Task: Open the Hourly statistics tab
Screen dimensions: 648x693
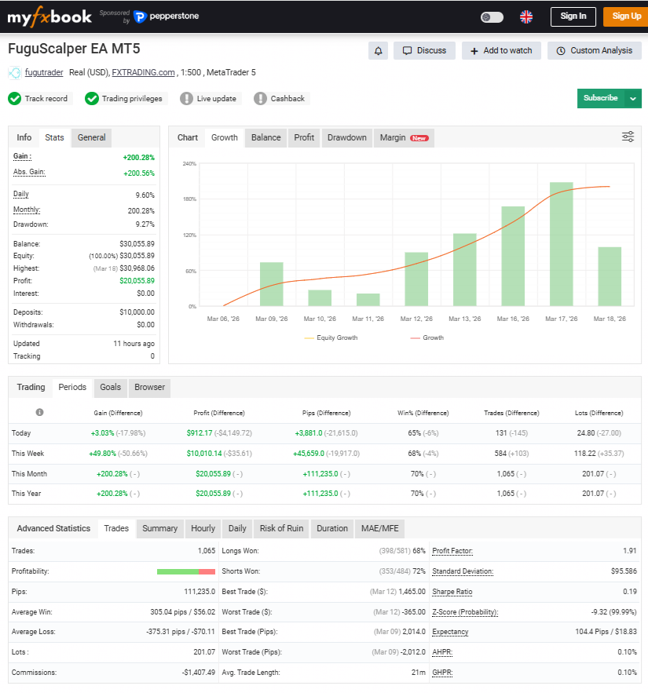Action: 203,529
